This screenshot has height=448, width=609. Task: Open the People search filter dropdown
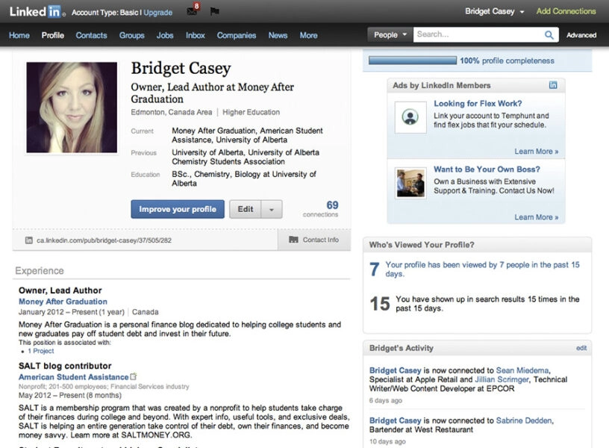[390, 34]
